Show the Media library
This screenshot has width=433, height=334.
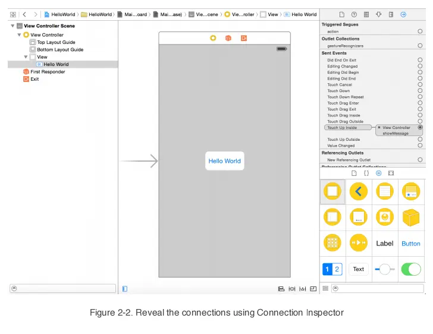(391, 173)
